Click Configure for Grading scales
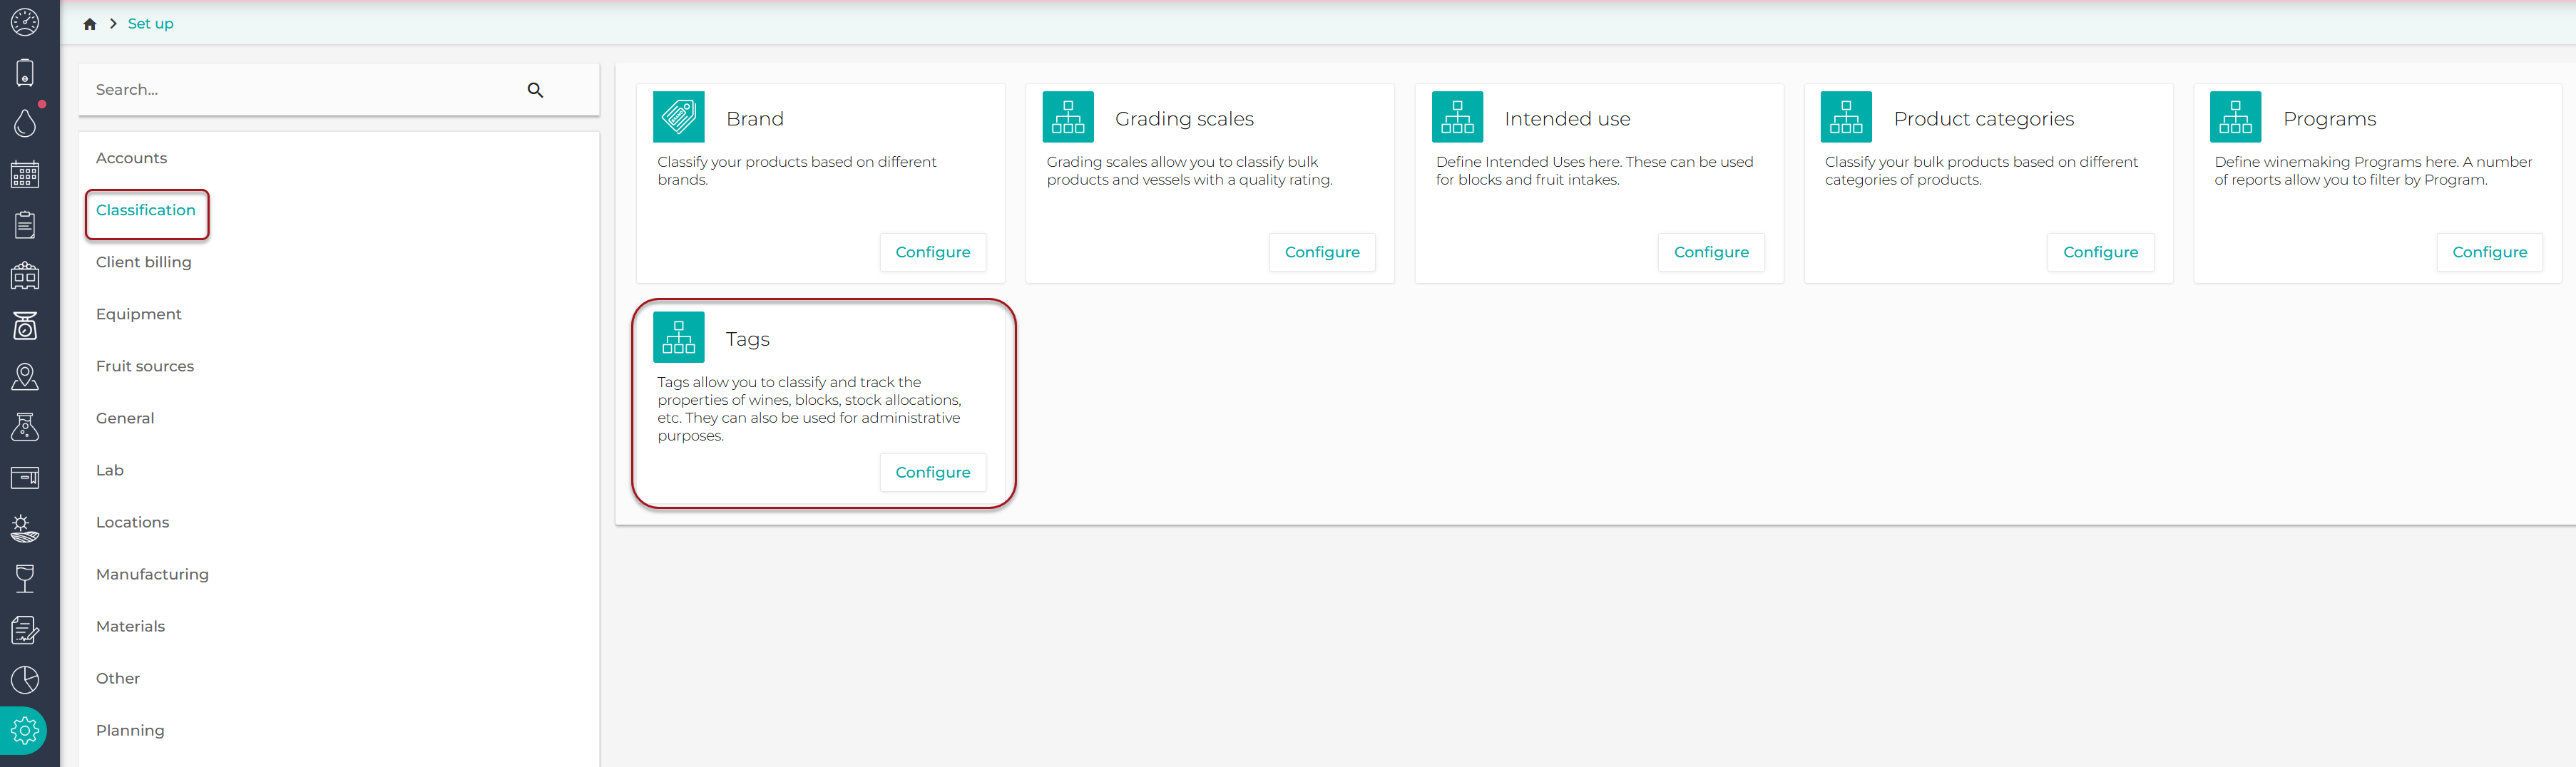The height and width of the screenshot is (767, 2576). tap(1322, 252)
